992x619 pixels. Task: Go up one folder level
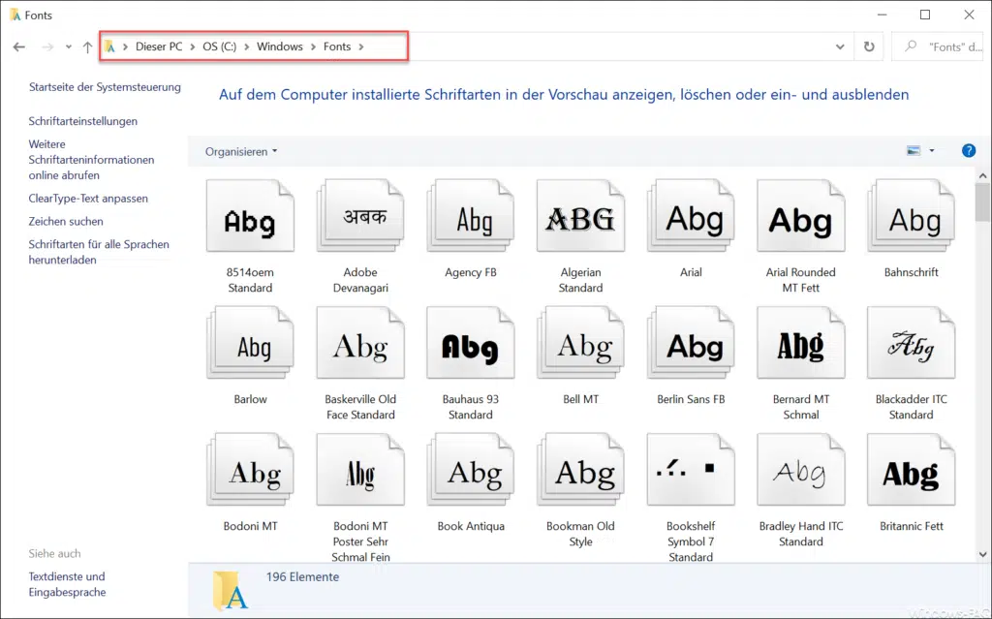(87, 46)
